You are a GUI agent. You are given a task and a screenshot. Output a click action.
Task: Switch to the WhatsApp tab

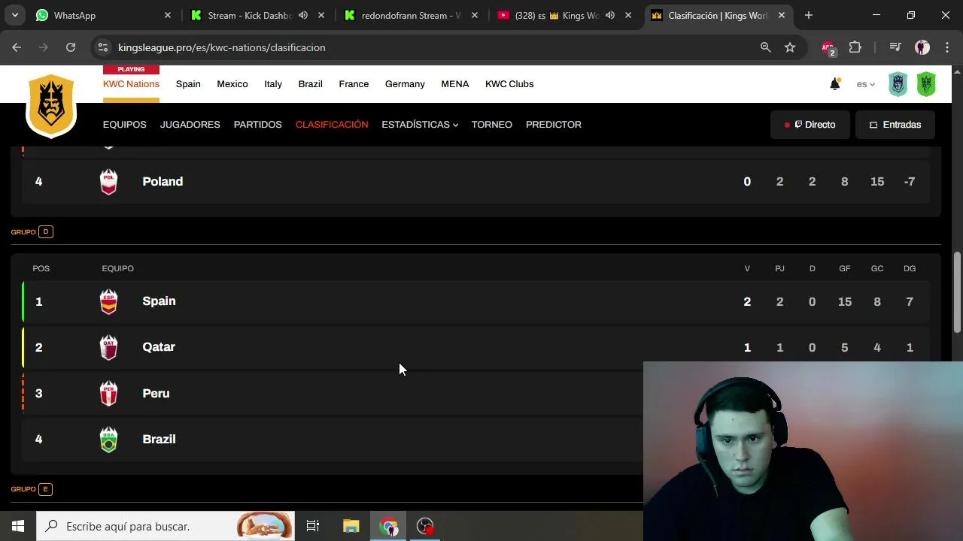click(102, 15)
